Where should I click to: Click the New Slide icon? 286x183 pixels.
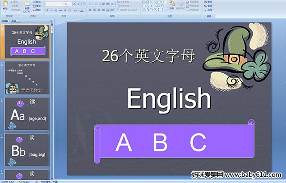coord(27,4)
